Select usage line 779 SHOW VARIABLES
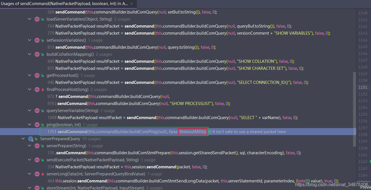This screenshot has height=190, width=371. tap(189, 33)
